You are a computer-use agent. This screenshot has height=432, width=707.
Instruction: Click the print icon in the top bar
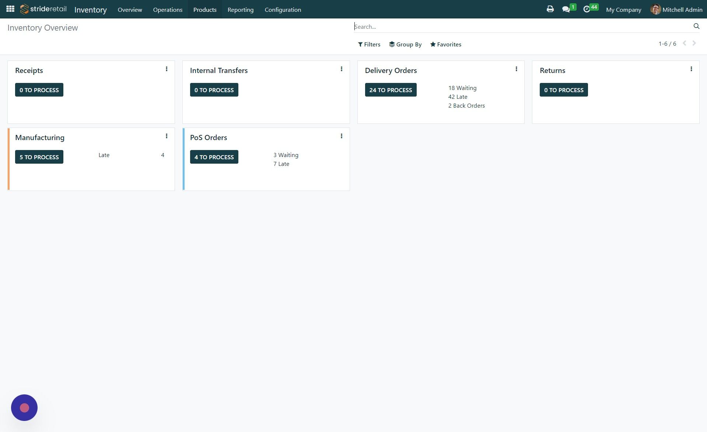550,9
